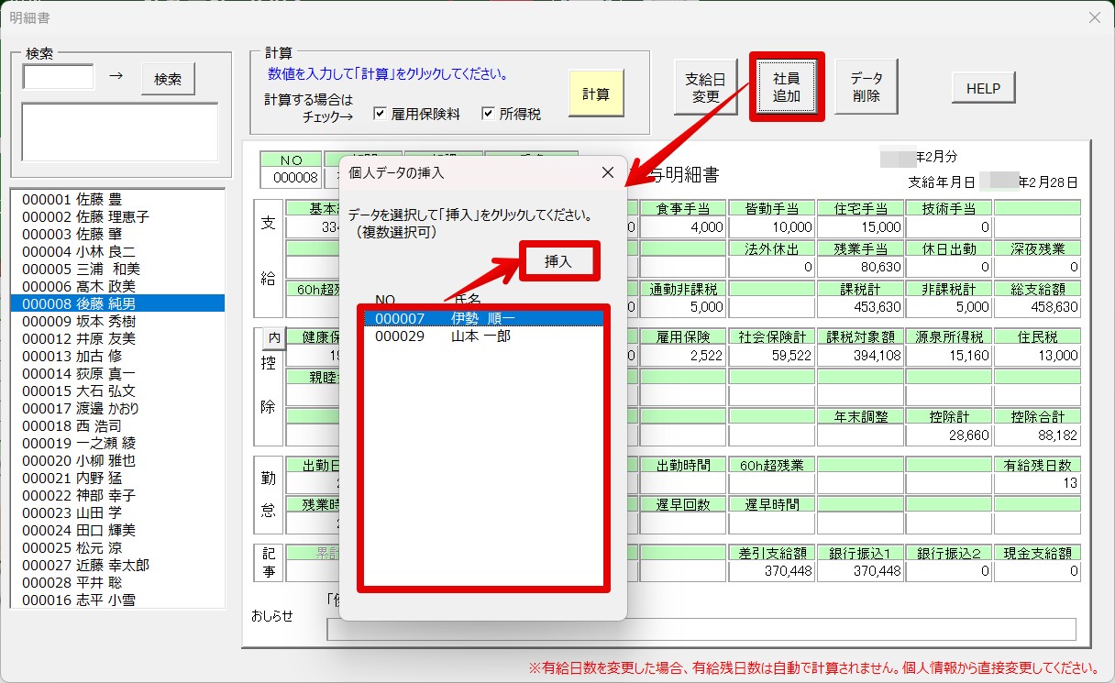Screen dimensions: 1115x683
Task: Click the データ削除 button
Action: (867, 87)
